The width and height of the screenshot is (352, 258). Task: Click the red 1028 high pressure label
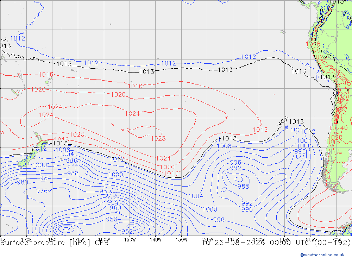click(158, 139)
